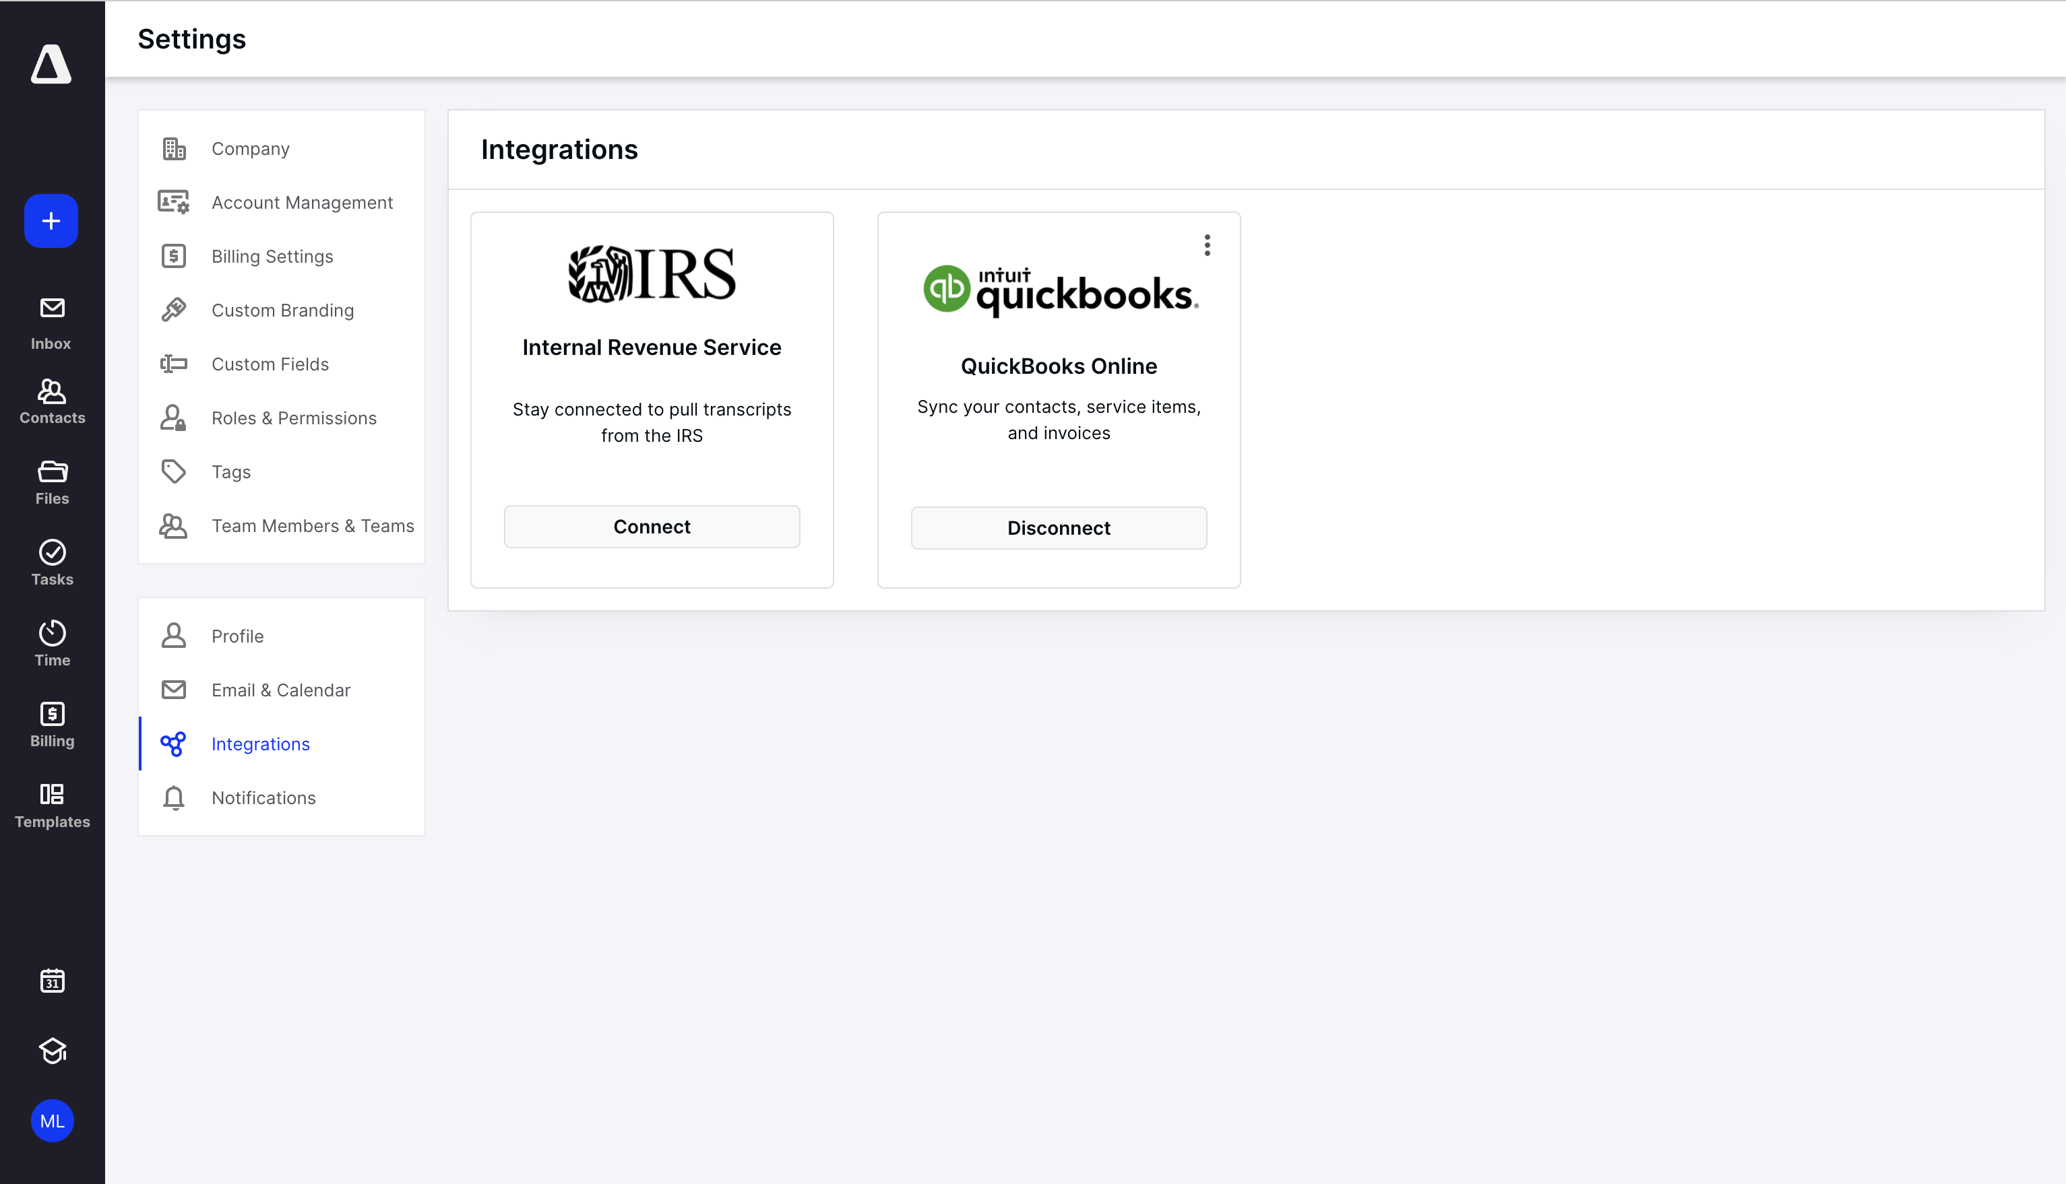Click the QuickBooks Online title
The width and height of the screenshot is (2066, 1184).
[1059, 366]
